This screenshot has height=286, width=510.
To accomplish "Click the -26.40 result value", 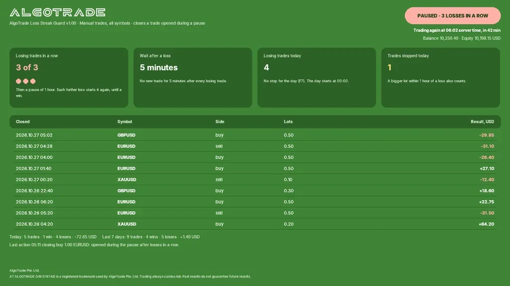I will point(487,157).
